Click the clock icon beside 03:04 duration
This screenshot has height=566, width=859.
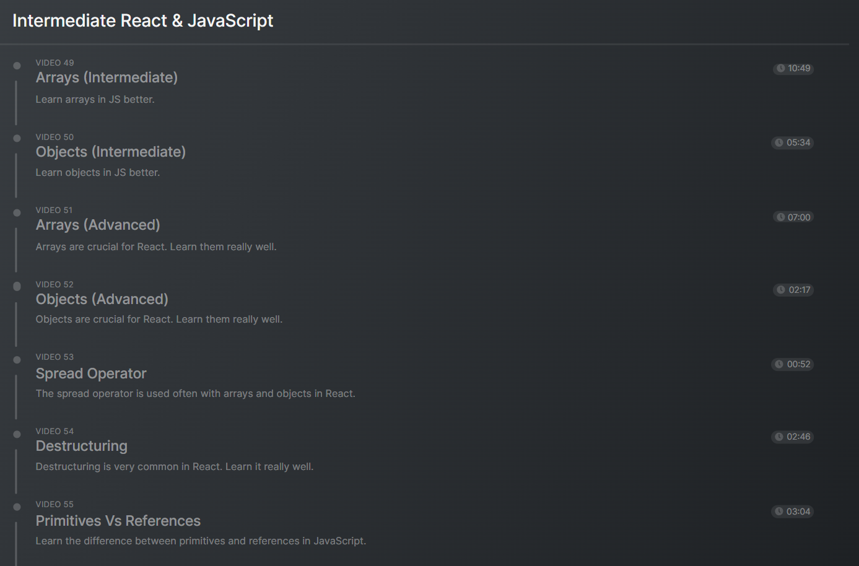(x=779, y=512)
